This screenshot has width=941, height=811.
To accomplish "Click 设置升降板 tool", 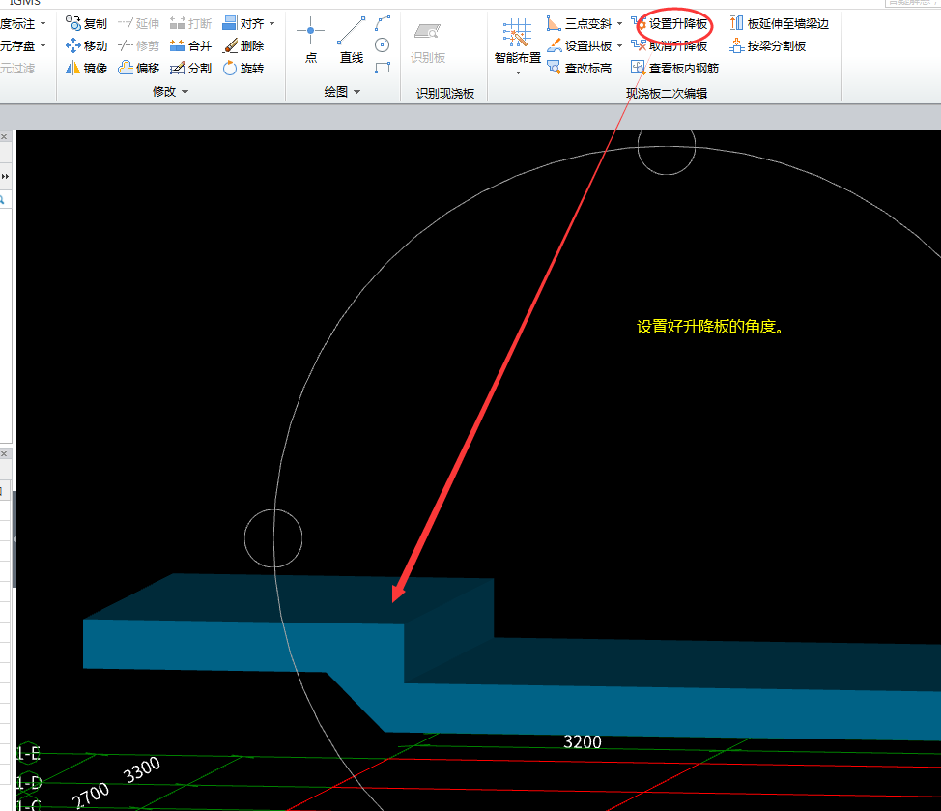I will click(x=670, y=23).
